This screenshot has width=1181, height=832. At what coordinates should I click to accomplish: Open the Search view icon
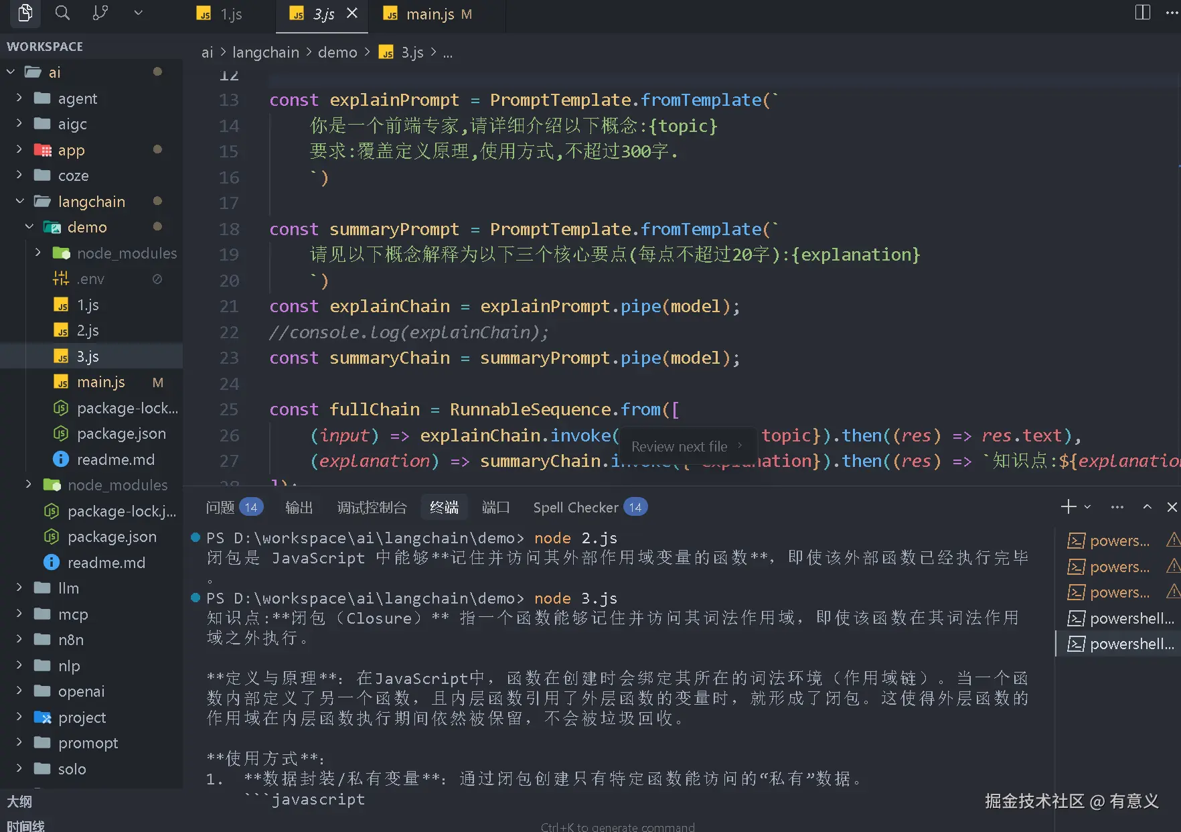point(62,13)
